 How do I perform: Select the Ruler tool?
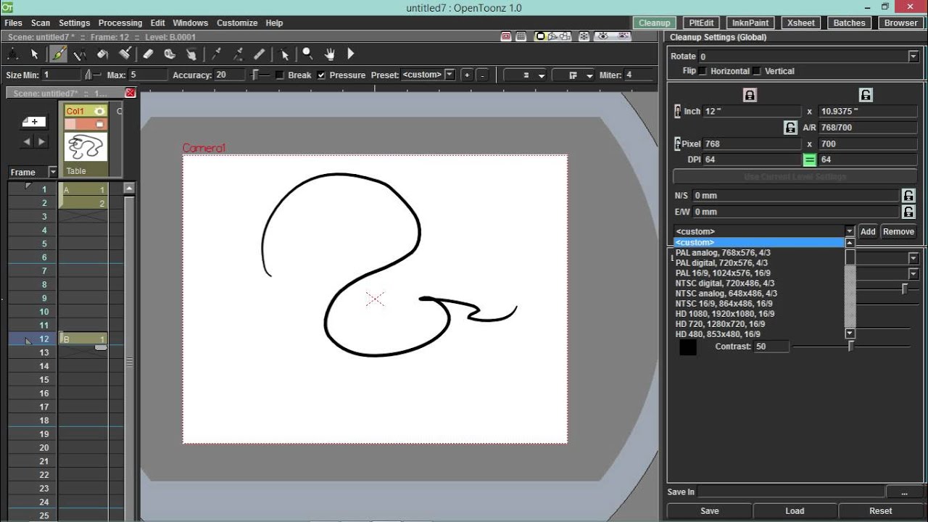tap(260, 54)
